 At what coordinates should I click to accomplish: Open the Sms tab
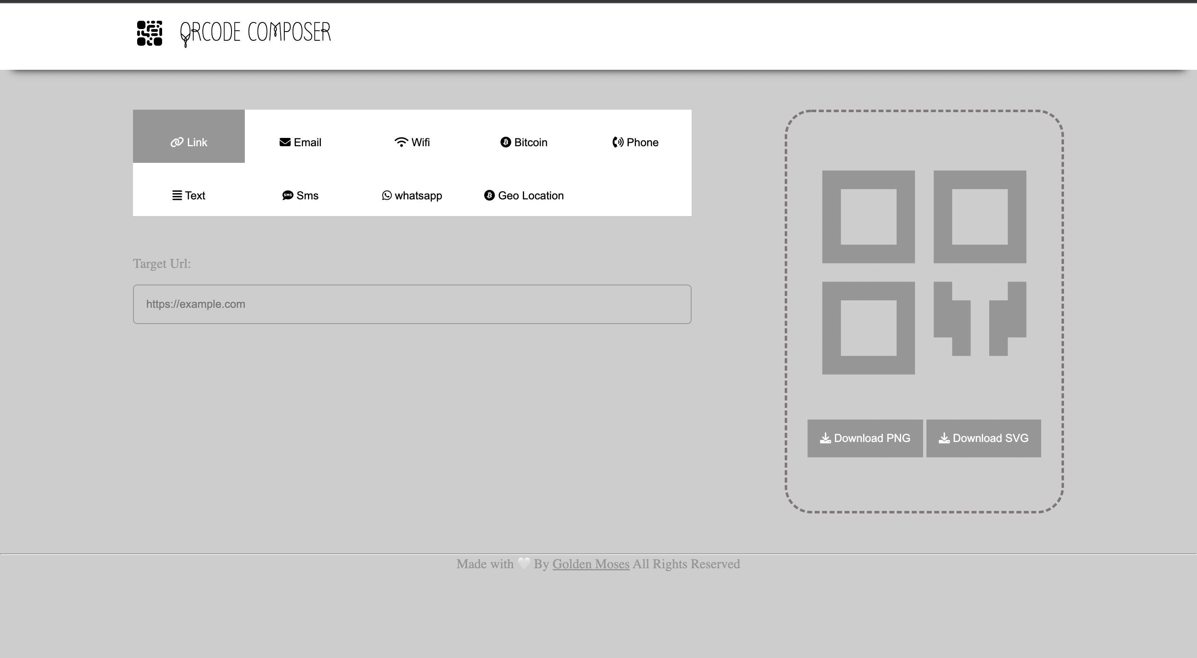point(300,196)
